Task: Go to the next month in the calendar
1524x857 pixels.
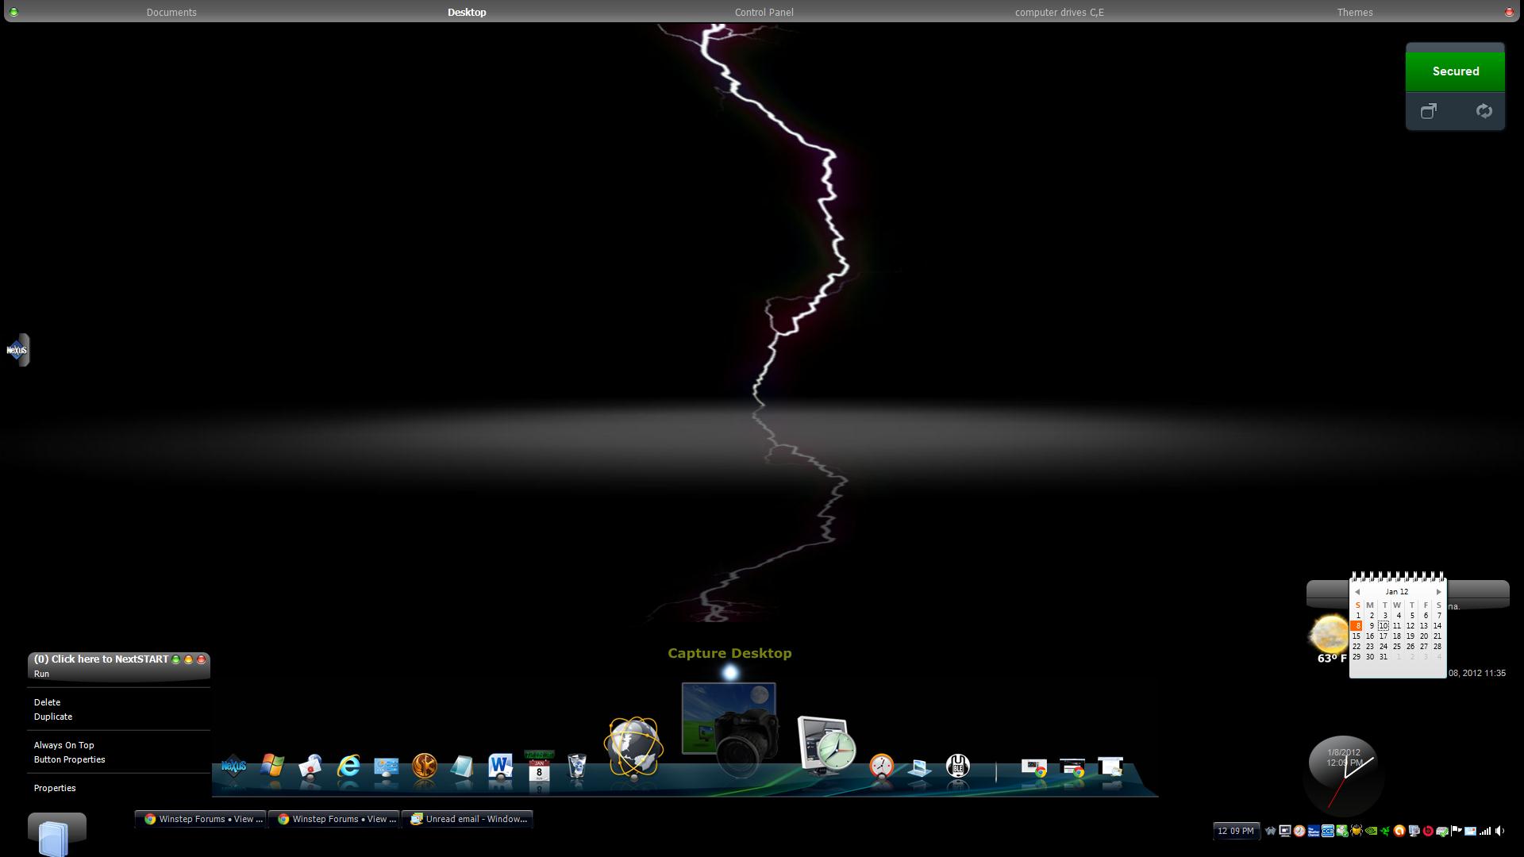Action: click(1438, 592)
